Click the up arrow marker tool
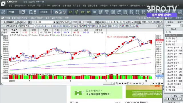183x103 pixels. (98, 26)
